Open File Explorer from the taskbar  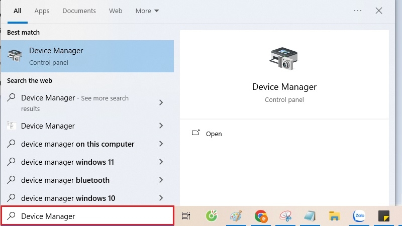[x=334, y=216]
